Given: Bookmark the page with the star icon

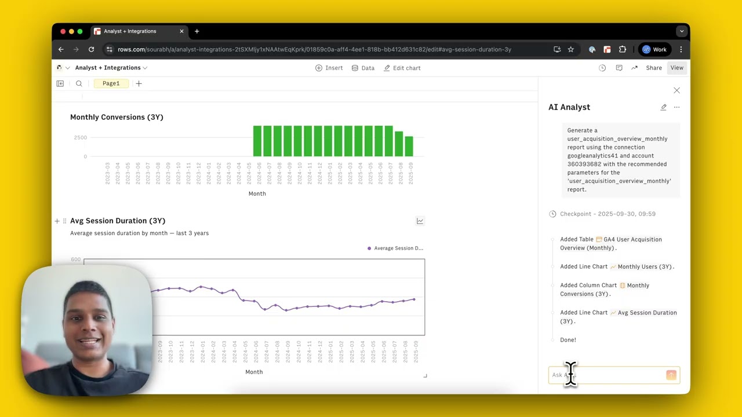Looking at the screenshot, I should (570, 49).
